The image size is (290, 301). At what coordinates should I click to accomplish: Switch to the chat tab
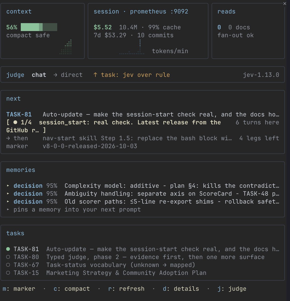coord(39,75)
